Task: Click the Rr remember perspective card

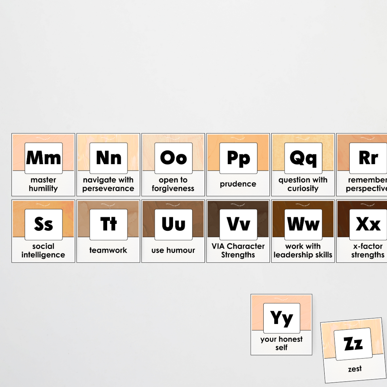Action: tap(364, 164)
